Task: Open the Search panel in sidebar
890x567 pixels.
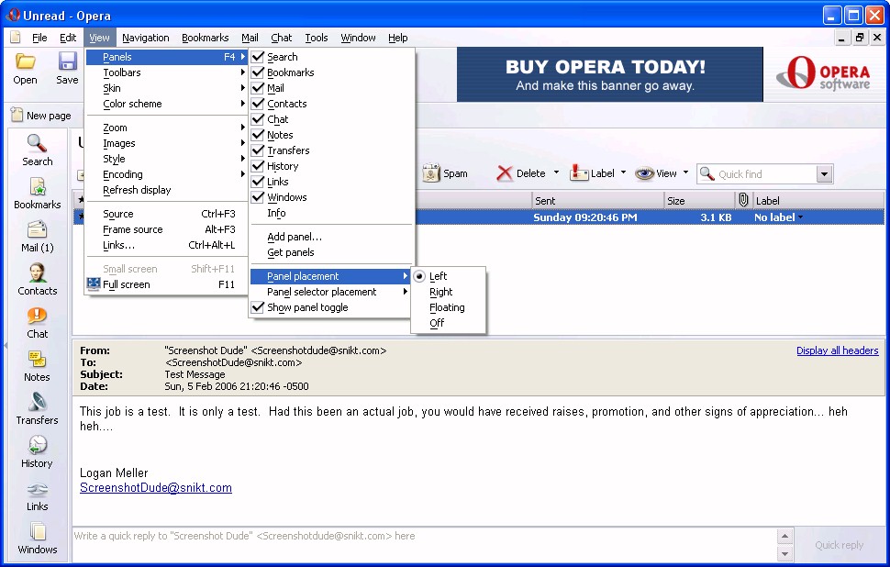Action: click(x=38, y=150)
